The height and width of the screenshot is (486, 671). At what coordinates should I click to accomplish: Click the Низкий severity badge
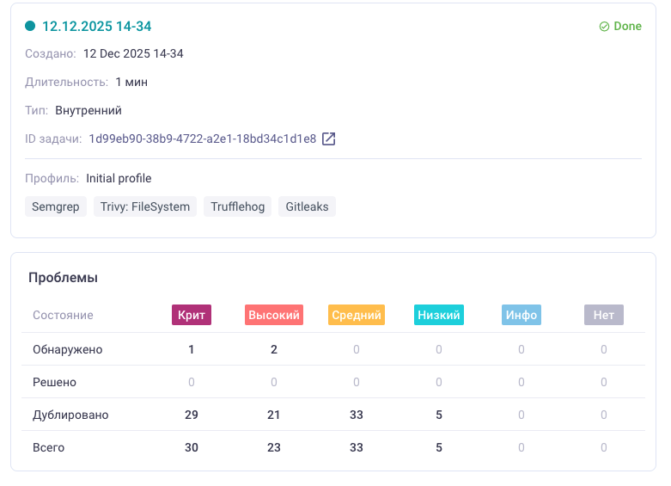tap(438, 315)
